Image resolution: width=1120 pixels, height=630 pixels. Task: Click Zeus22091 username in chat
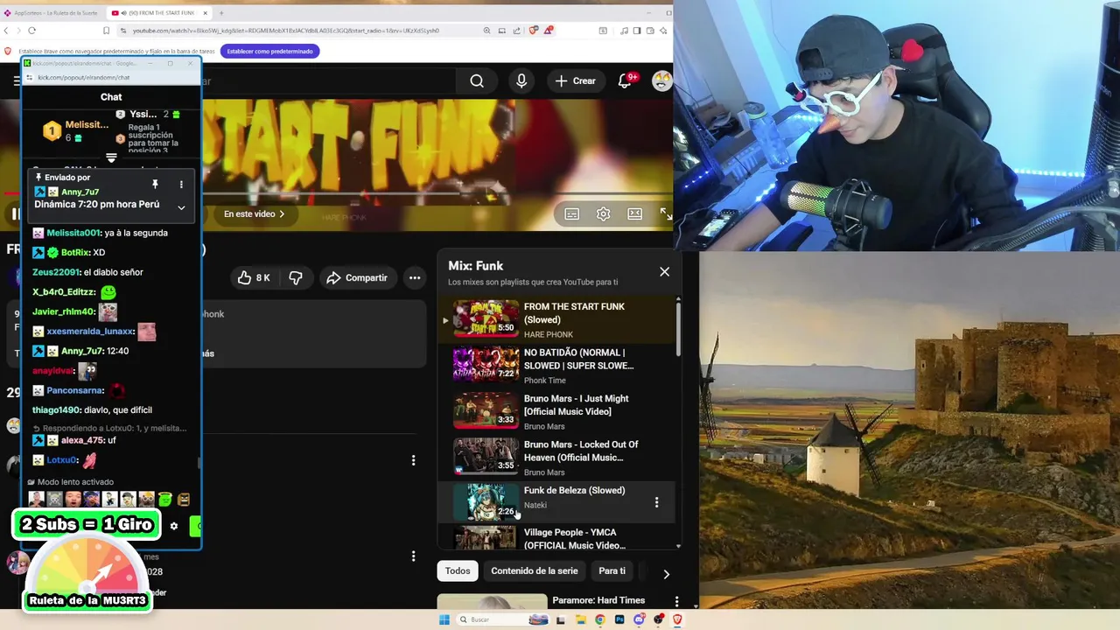point(56,272)
